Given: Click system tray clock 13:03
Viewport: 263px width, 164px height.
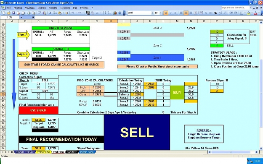Looking at the screenshot, I should (257, 161).
